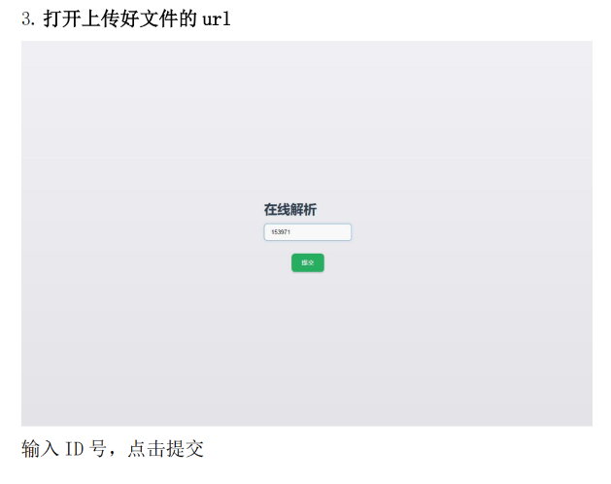Select the word url in the step heading
Screen dimensions: 611x484
pyautogui.click(x=217, y=19)
